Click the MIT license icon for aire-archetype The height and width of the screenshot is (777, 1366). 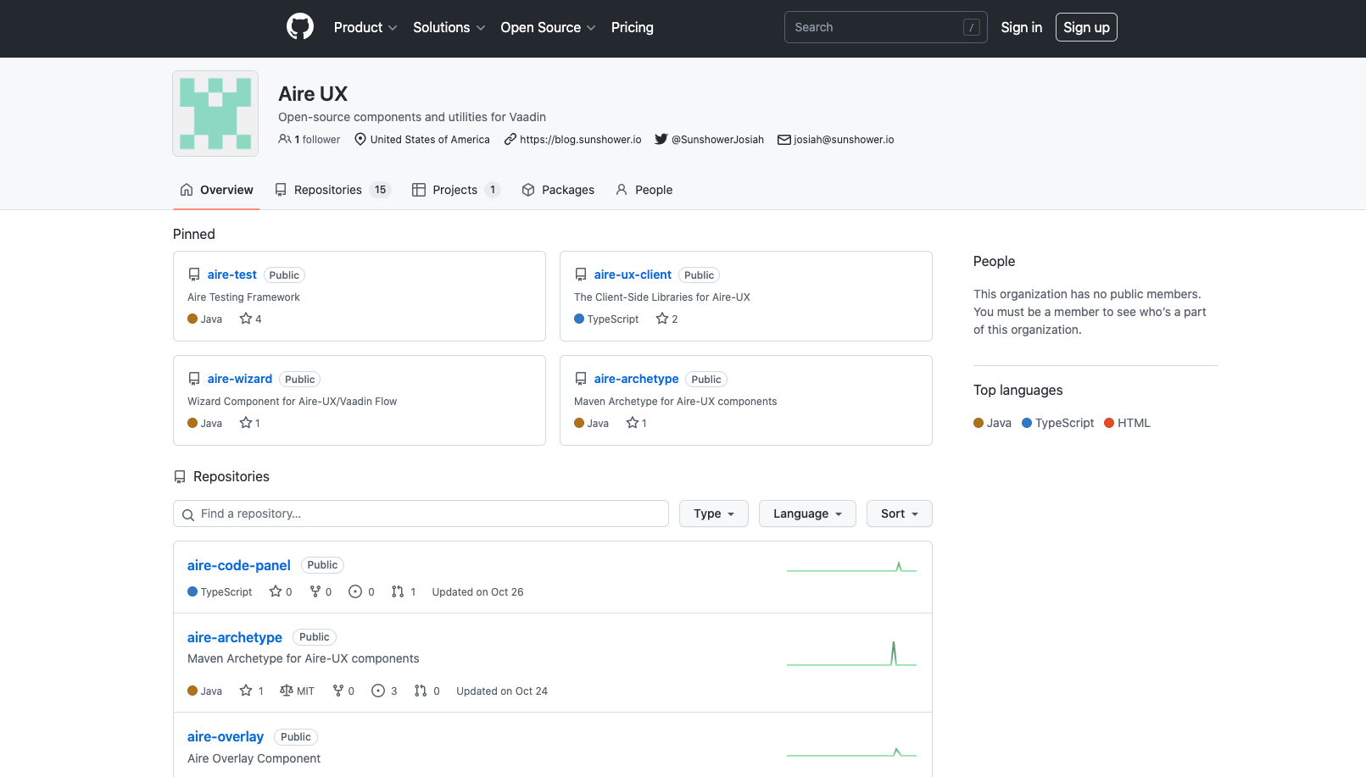click(x=287, y=691)
